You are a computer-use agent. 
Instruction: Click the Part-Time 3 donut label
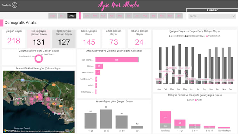pyautogui.click(x=49, y=54)
